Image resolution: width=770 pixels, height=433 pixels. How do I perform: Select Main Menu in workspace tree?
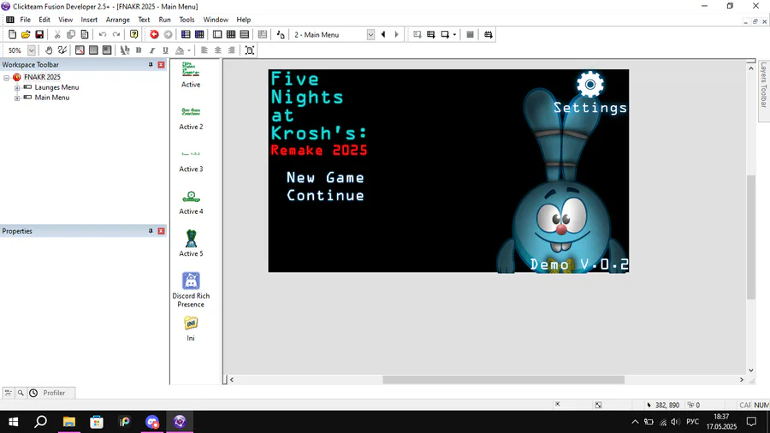click(52, 98)
